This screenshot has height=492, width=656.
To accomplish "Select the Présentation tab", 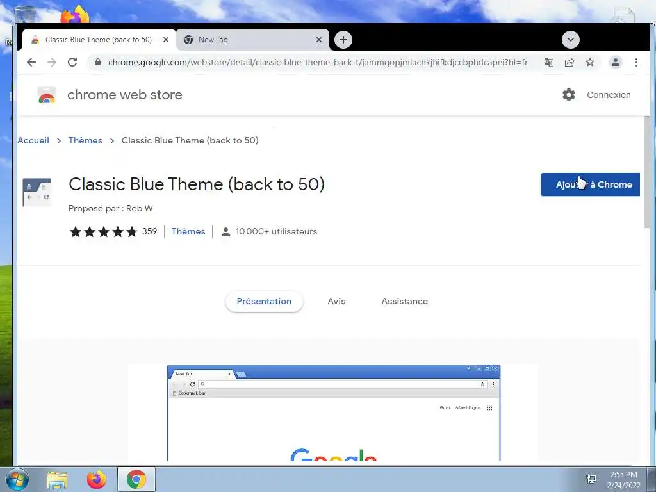I will pos(264,301).
